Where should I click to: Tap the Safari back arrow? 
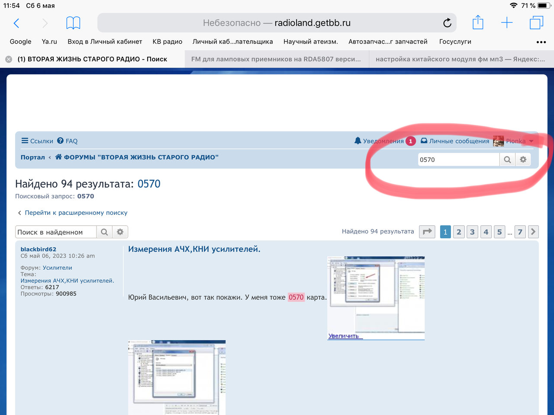click(16, 23)
